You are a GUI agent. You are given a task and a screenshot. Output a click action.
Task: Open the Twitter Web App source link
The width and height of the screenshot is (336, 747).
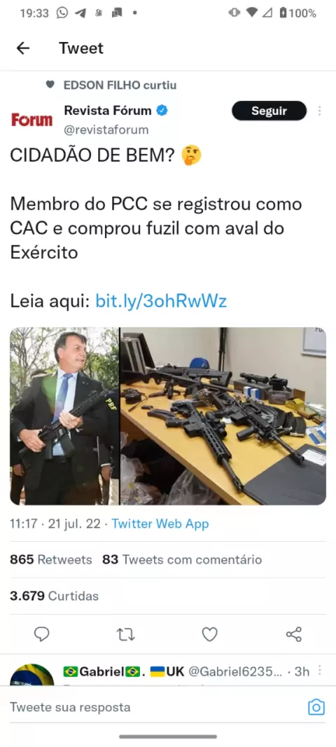click(x=160, y=524)
